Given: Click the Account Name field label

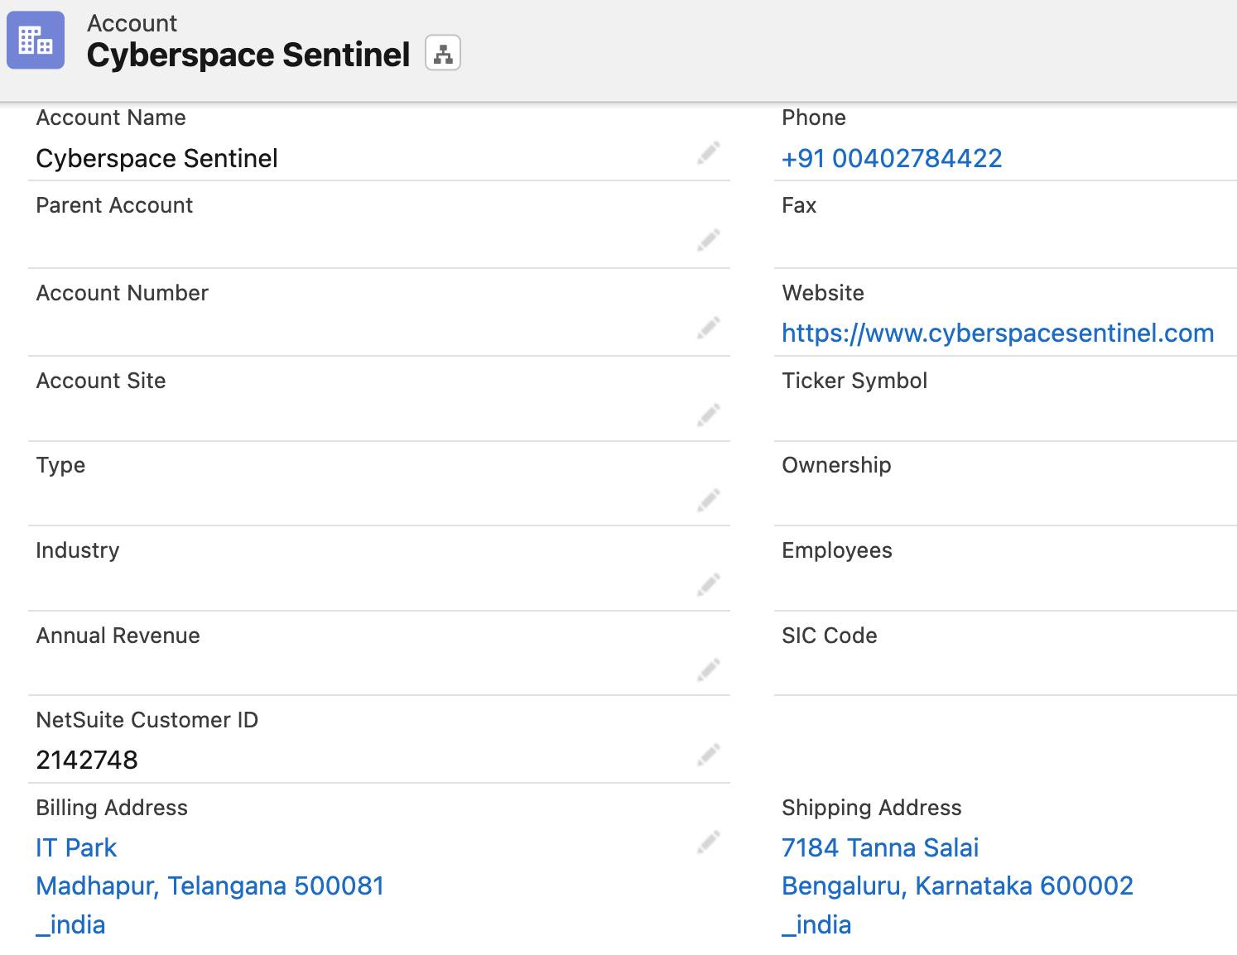Looking at the screenshot, I should [x=111, y=118].
